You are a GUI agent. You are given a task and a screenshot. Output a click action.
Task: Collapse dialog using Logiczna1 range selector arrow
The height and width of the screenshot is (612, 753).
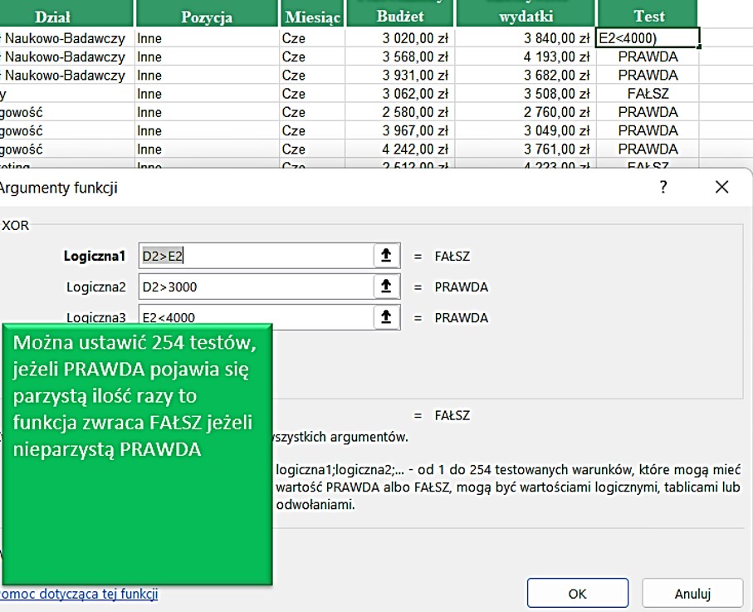pos(386,255)
